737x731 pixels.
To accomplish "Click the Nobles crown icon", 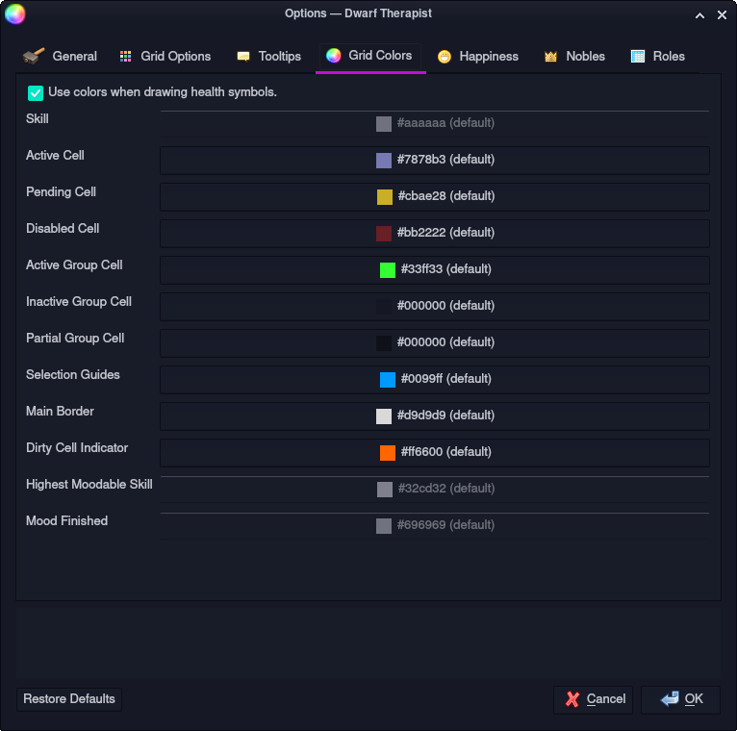I will pos(551,57).
